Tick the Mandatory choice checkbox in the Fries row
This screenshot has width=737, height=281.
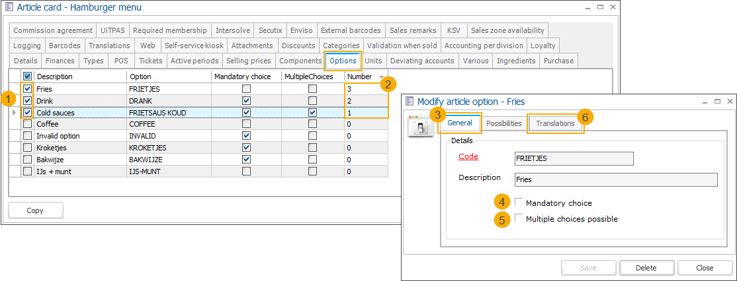tap(246, 88)
